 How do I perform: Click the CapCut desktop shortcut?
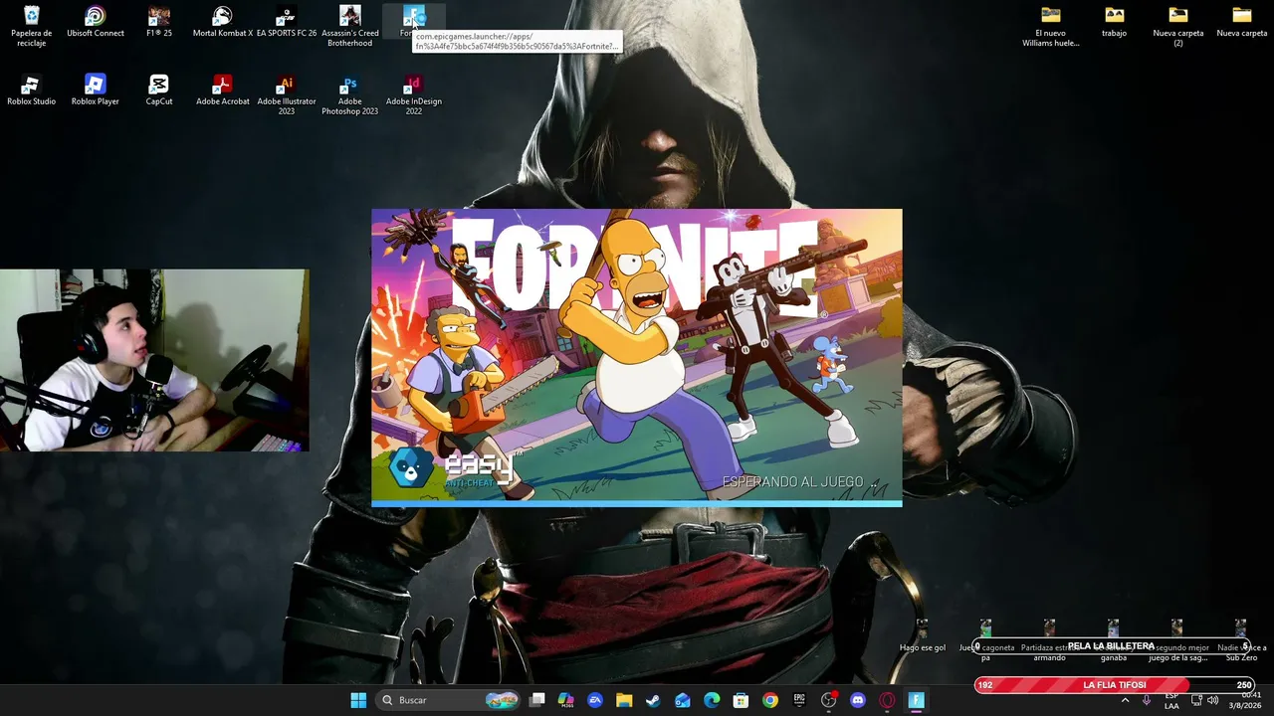point(159,90)
